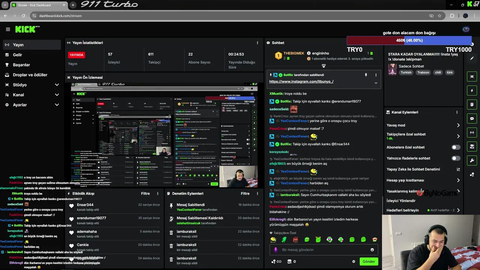Click the Yayın Ön İzlemesi stream preview
The width and height of the screenshot is (480, 270).
point(164,135)
